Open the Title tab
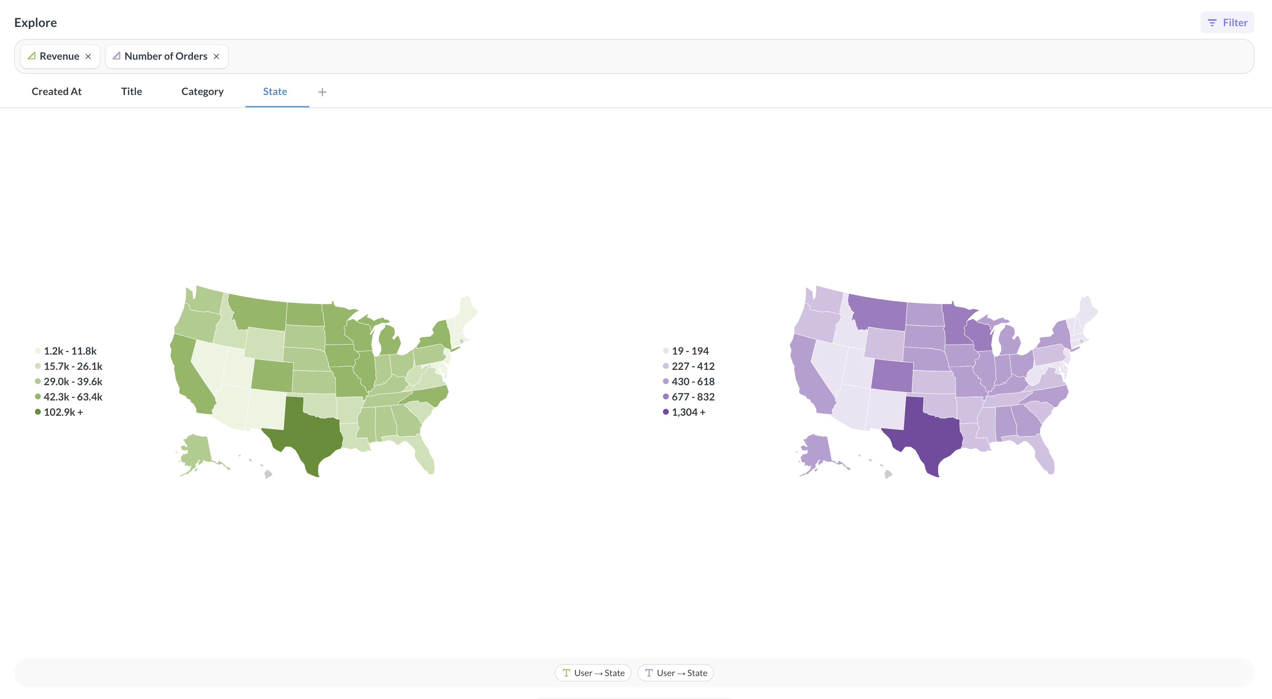The image size is (1272, 699). 131,91
